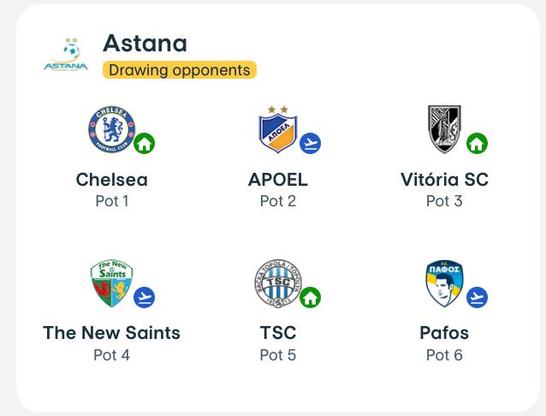
Task: Click the Chelsea team name
Action: [111, 180]
